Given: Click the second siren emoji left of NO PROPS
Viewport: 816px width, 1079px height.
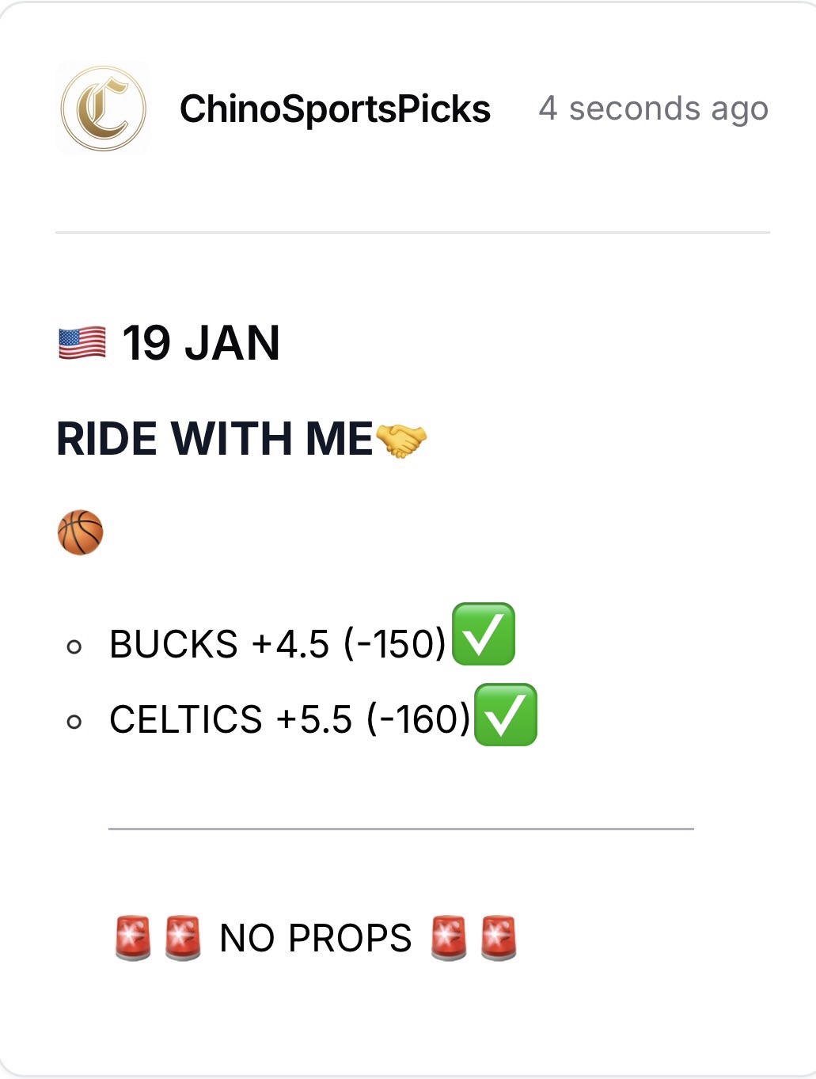Looking at the screenshot, I should [x=183, y=938].
